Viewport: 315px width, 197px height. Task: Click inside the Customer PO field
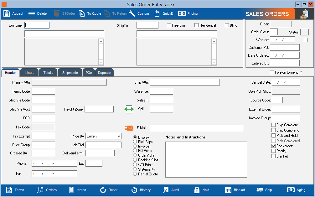pyautogui.click(x=284, y=47)
